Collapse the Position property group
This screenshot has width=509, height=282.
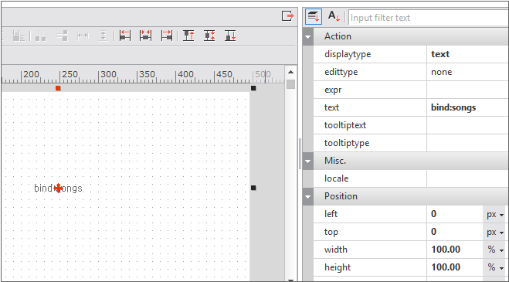(x=307, y=196)
